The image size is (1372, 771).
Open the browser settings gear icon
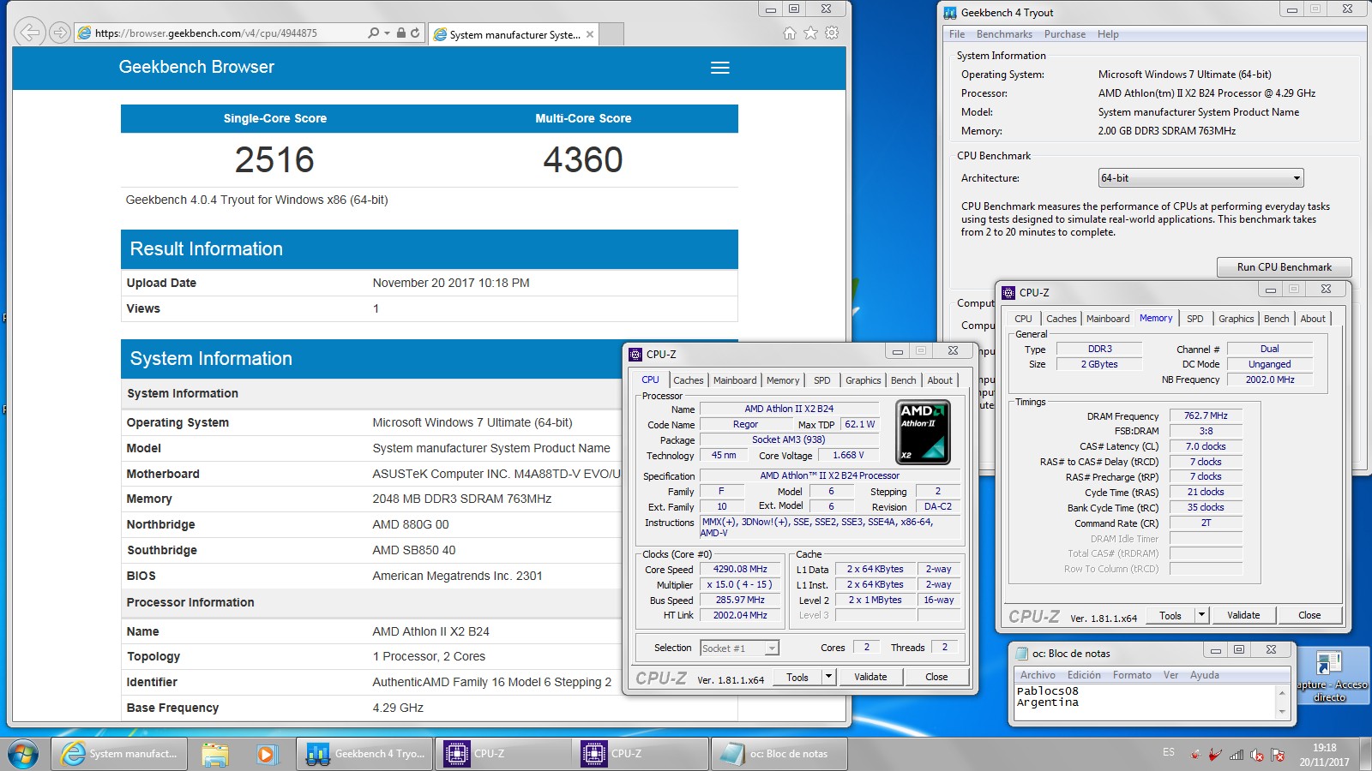(x=831, y=33)
